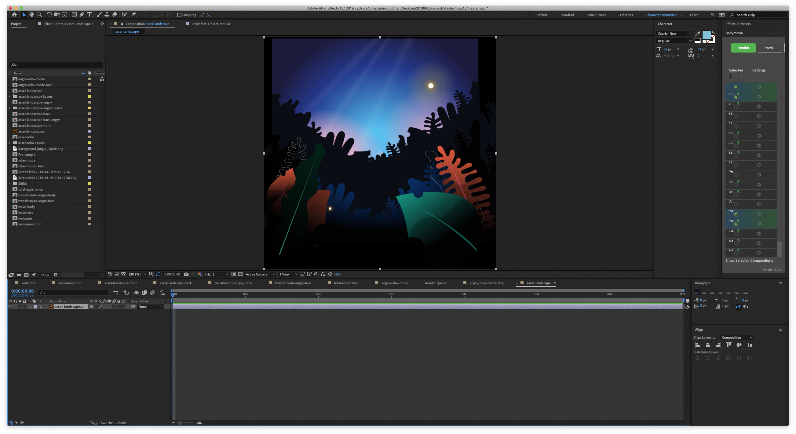Image resolution: width=796 pixels, height=434 pixels.
Task: Create a new folder in Project panel
Action: click(19, 275)
